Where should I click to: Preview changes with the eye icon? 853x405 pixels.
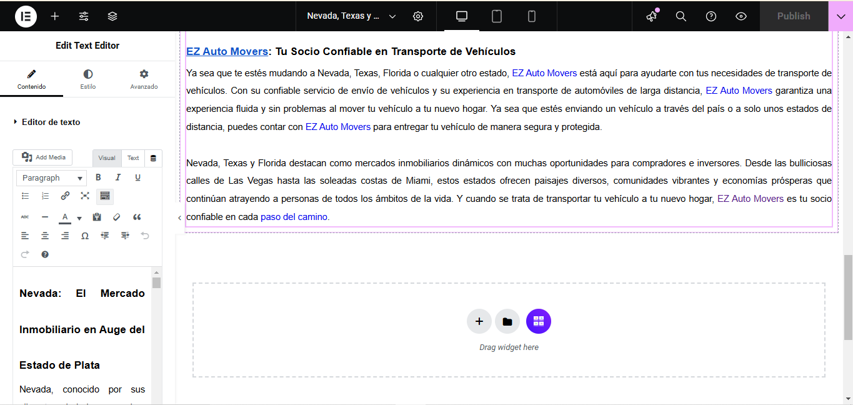tap(741, 16)
